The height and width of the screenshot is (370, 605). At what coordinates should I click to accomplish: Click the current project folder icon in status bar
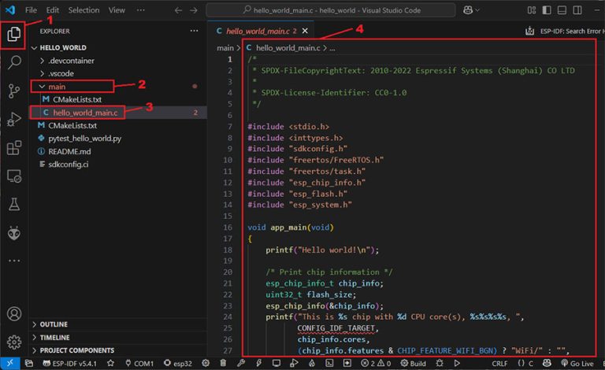point(29,363)
